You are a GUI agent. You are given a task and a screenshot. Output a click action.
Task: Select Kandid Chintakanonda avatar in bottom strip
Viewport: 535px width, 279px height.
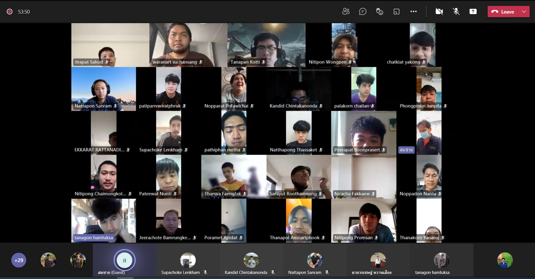pyautogui.click(x=251, y=260)
